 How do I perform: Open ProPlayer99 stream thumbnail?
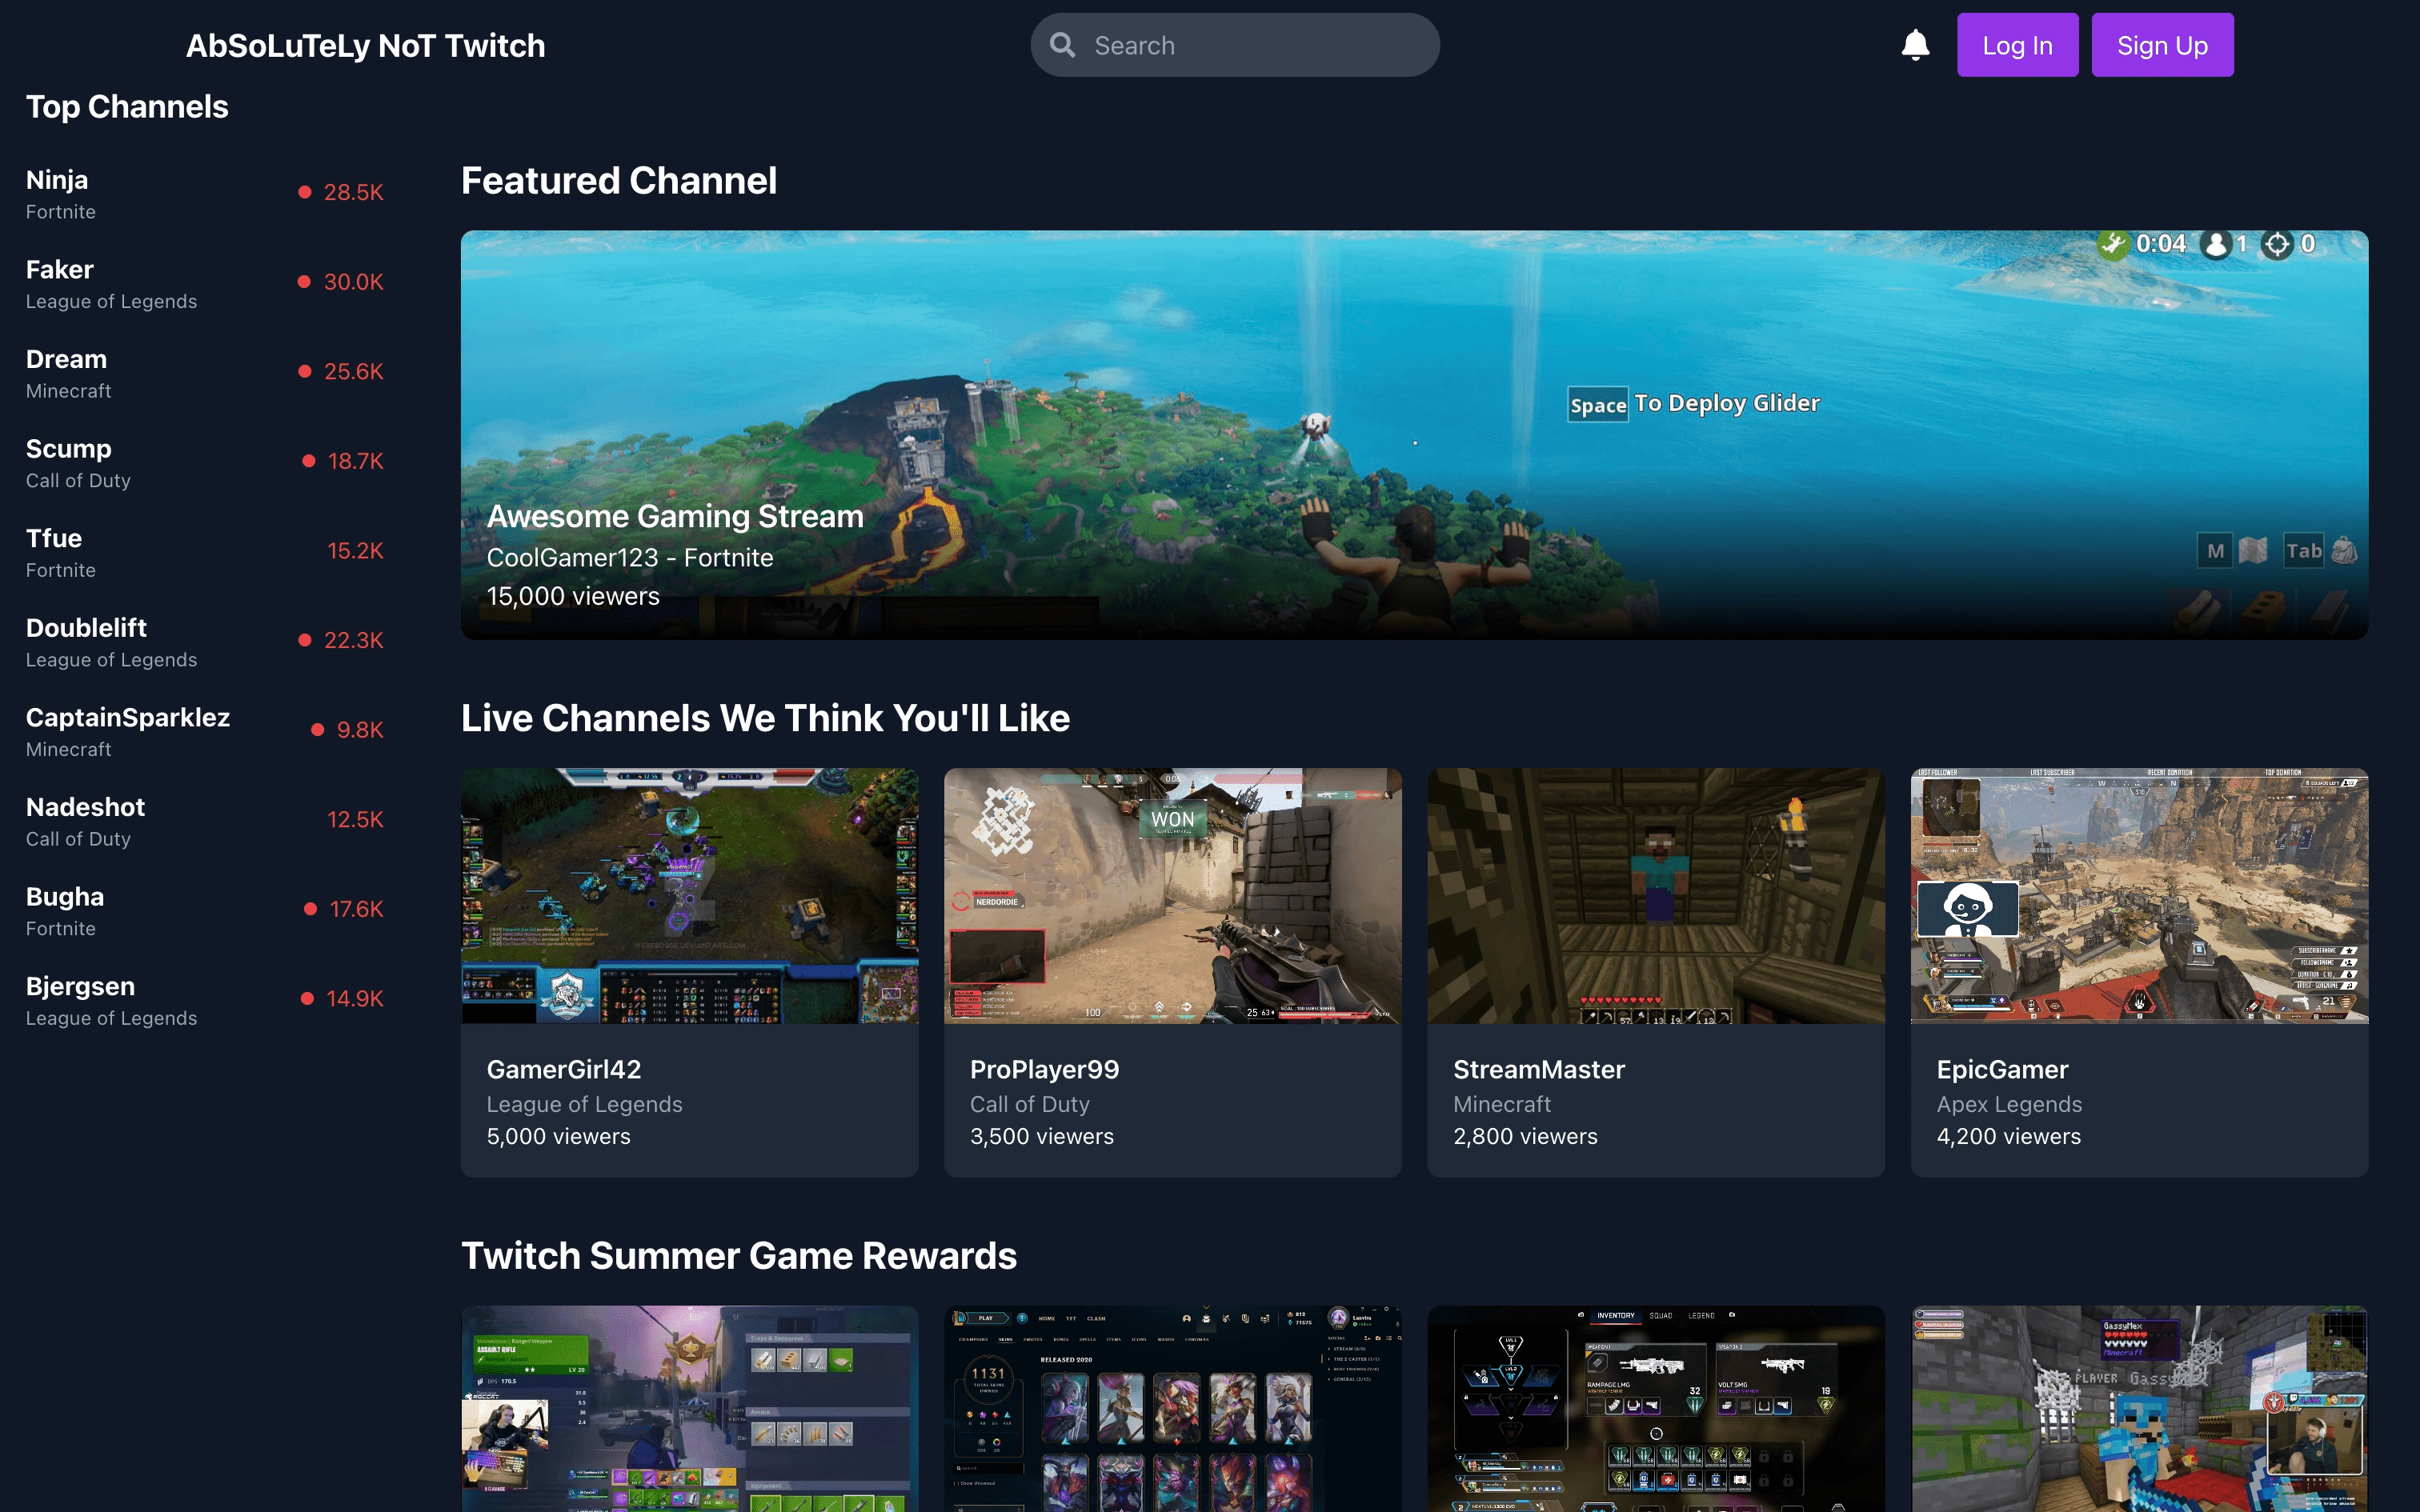(1173, 896)
